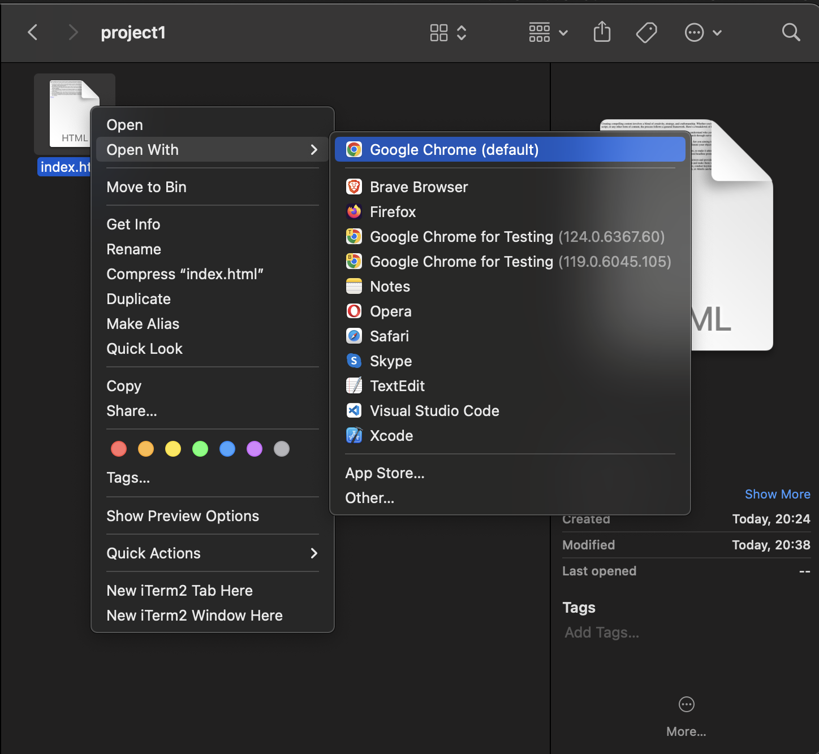The width and height of the screenshot is (819, 754).
Task: Apply the purple tag color
Action: 255,449
